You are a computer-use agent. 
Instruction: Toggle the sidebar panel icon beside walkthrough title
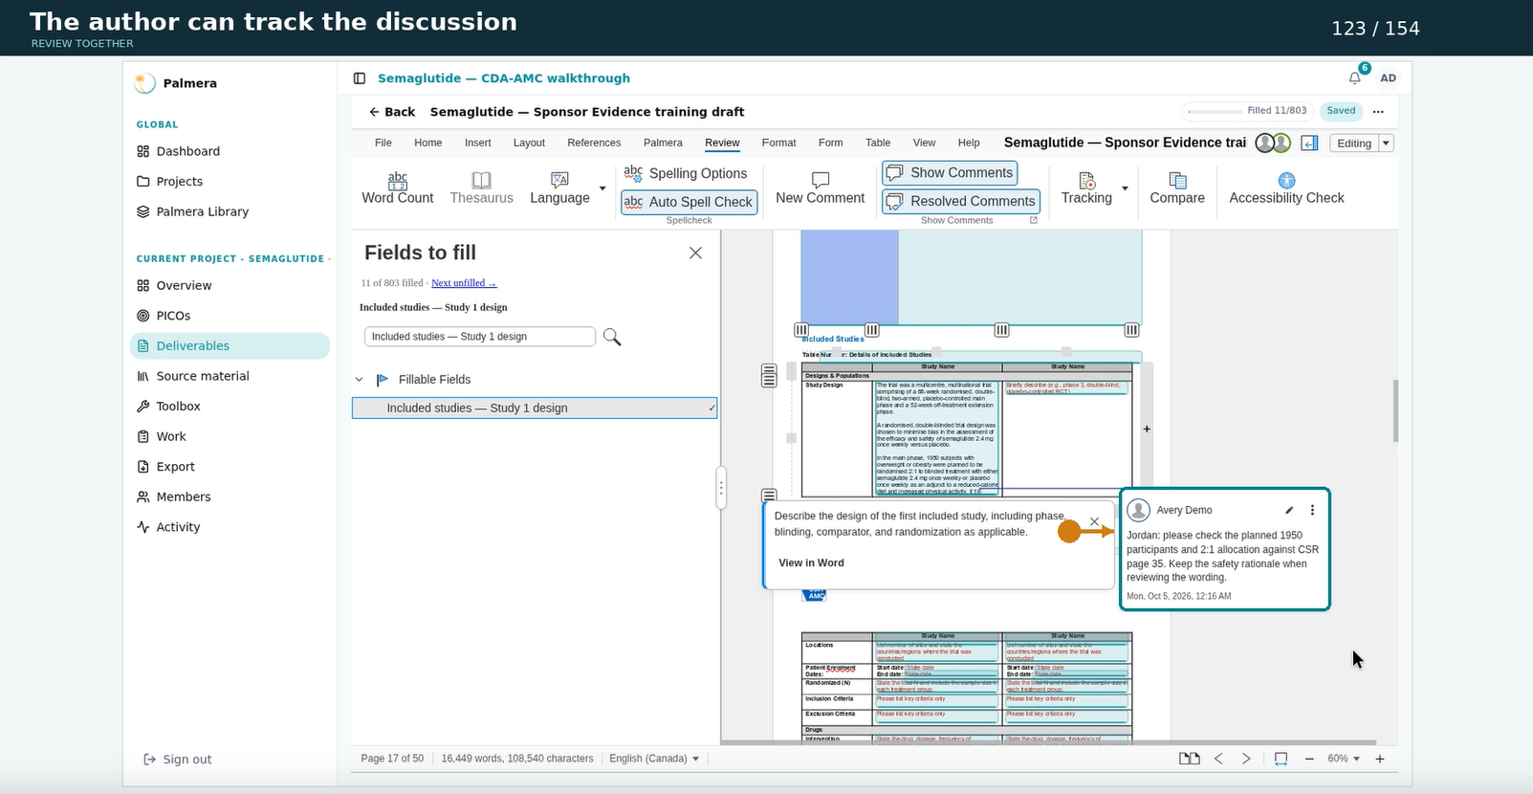360,78
